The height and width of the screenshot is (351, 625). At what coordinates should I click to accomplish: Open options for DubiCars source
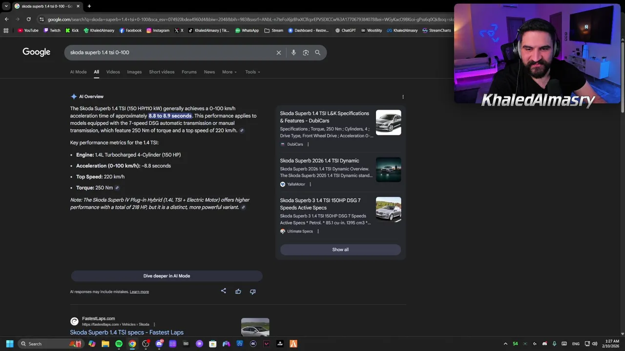[x=308, y=144]
